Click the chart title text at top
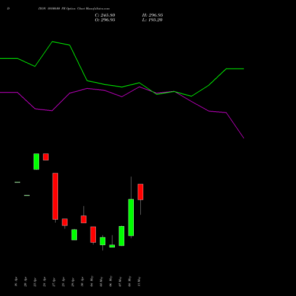296x296 pixels. [74, 9]
